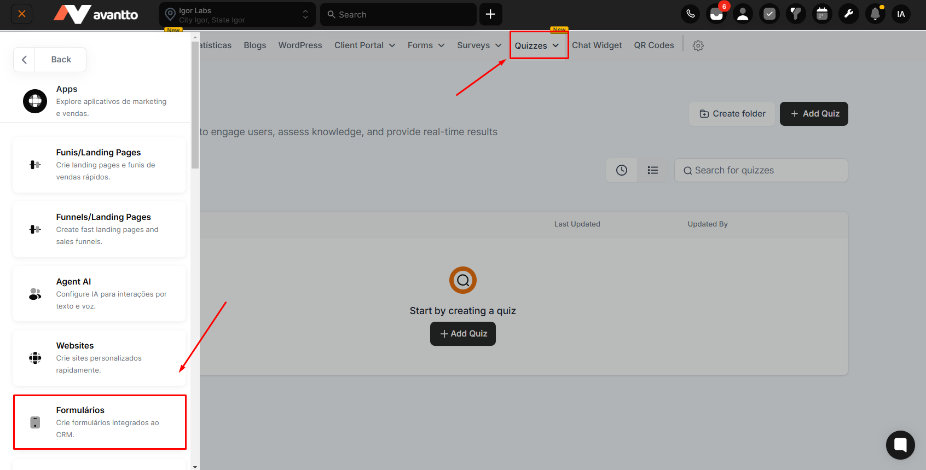Open the notifications bell icon
Screen dimensions: 926x470
(875, 14)
